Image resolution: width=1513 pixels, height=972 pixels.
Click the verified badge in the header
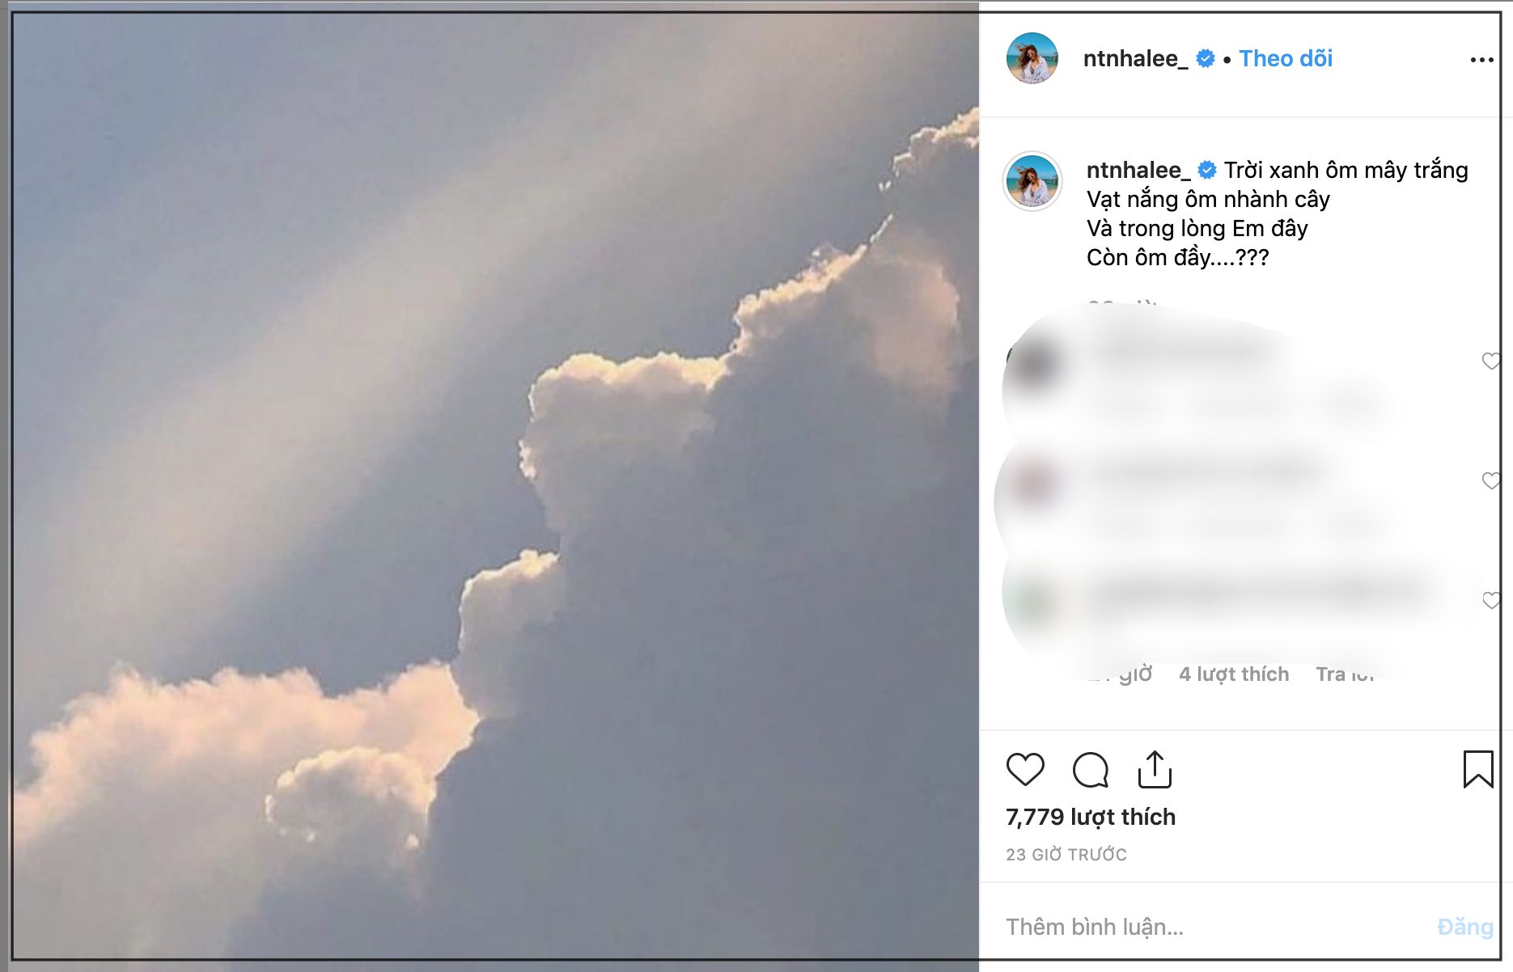[x=1205, y=59]
